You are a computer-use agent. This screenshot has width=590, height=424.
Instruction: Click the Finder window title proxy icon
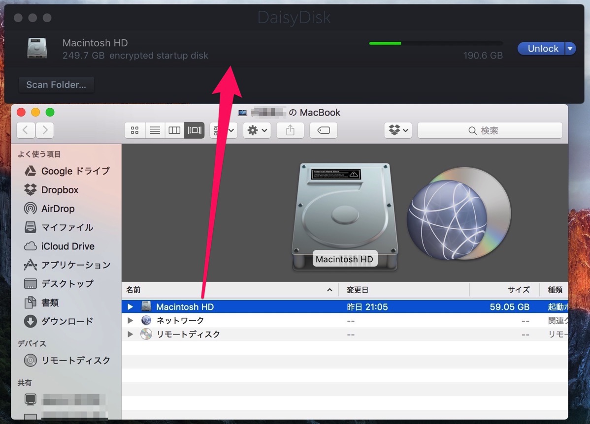click(243, 112)
